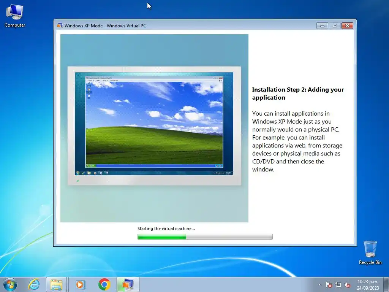This screenshot has width=389, height=292.
Task: Click the Windows XP preview illustration
Action: coord(154,128)
